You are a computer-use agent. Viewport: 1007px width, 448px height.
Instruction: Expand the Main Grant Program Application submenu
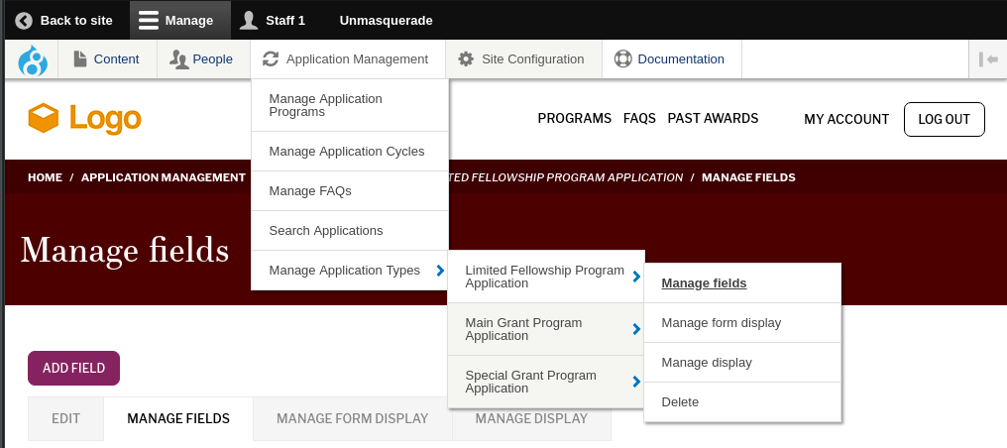click(x=636, y=329)
